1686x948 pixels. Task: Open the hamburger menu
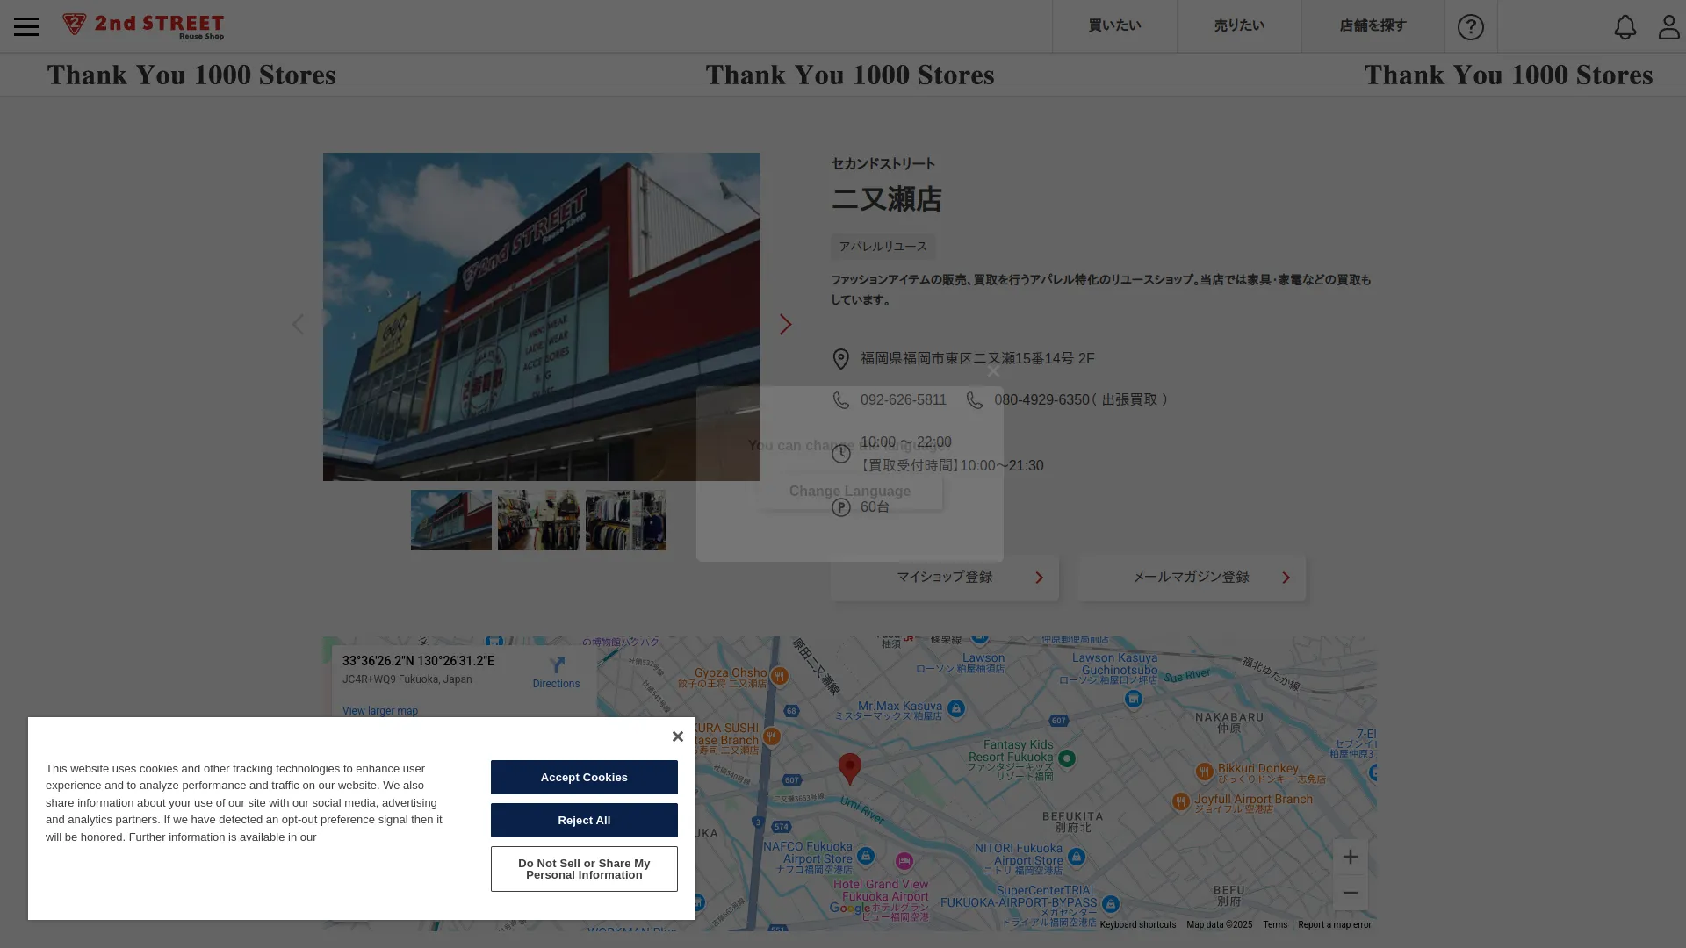point(26,26)
